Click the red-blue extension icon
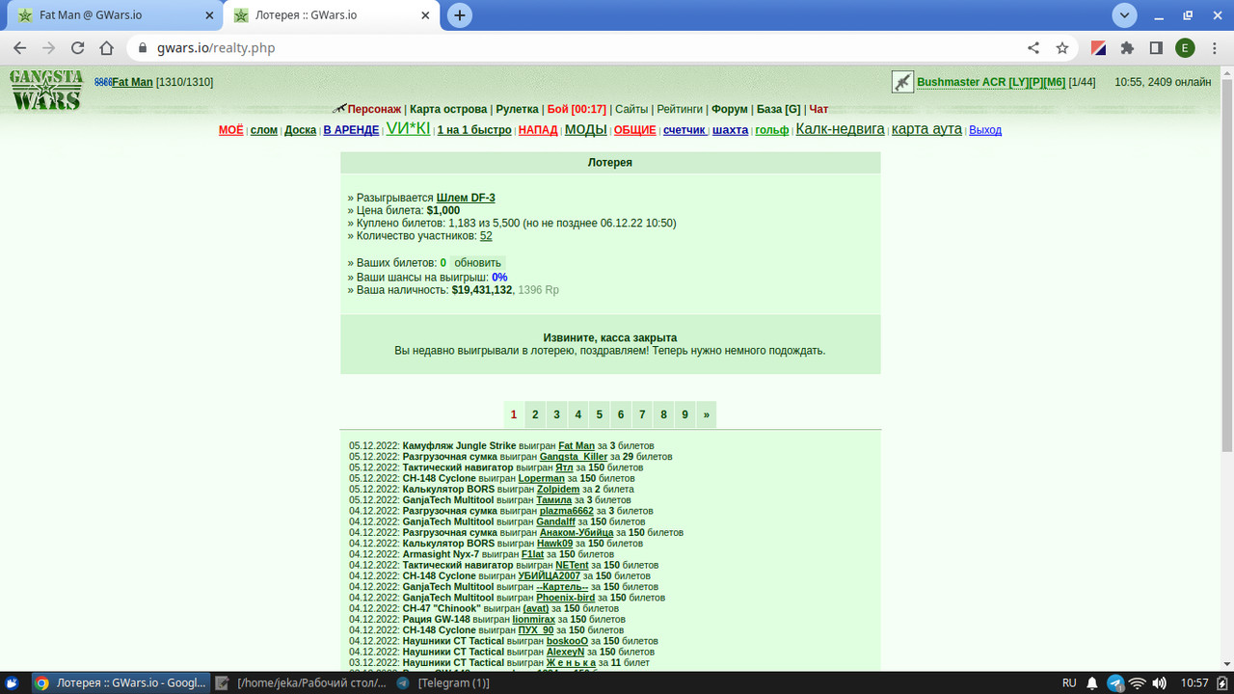 [1098, 48]
